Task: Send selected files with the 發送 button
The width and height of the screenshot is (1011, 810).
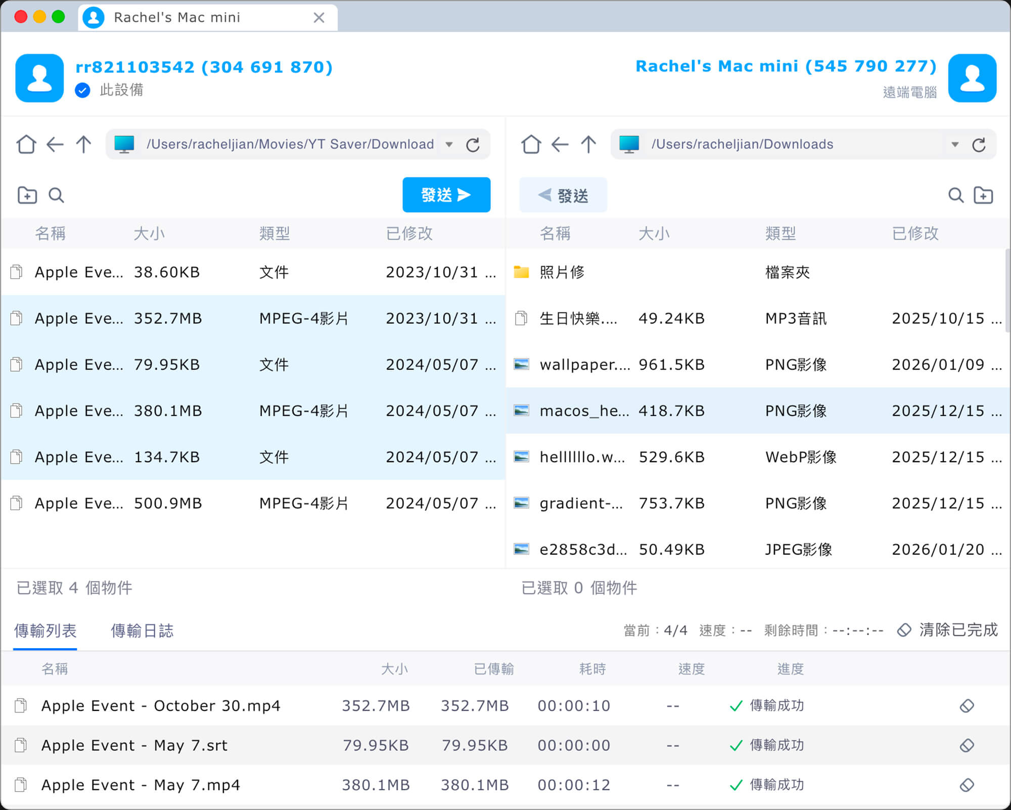Action: click(x=446, y=195)
